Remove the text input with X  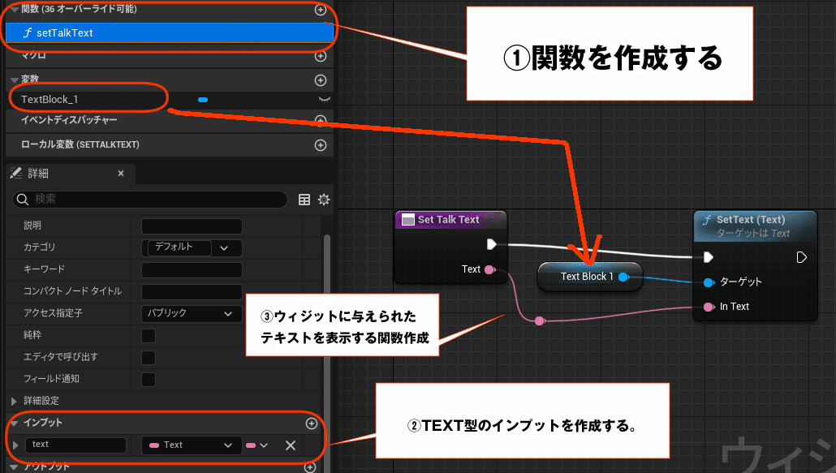click(291, 445)
